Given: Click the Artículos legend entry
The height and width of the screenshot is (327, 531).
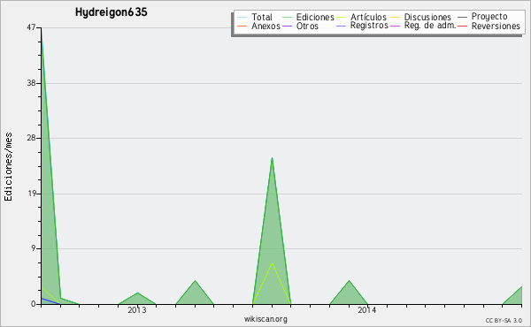Looking at the screenshot, I should pyautogui.click(x=362, y=17).
